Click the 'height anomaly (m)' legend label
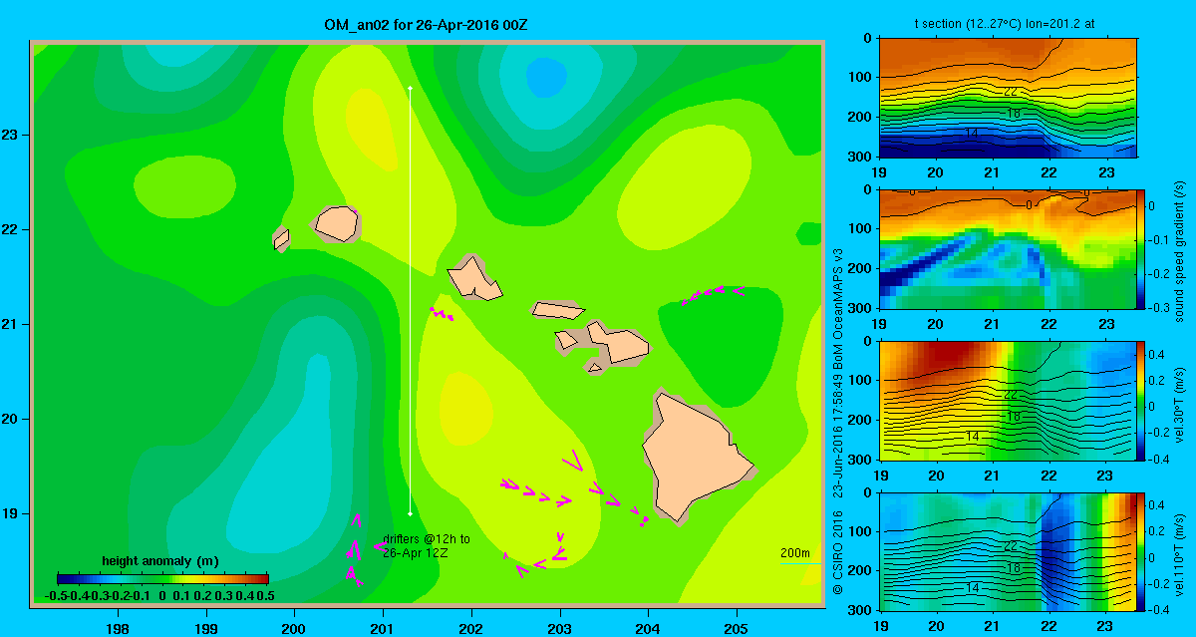The width and height of the screenshot is (1196, 637). (x=160, y=561)
